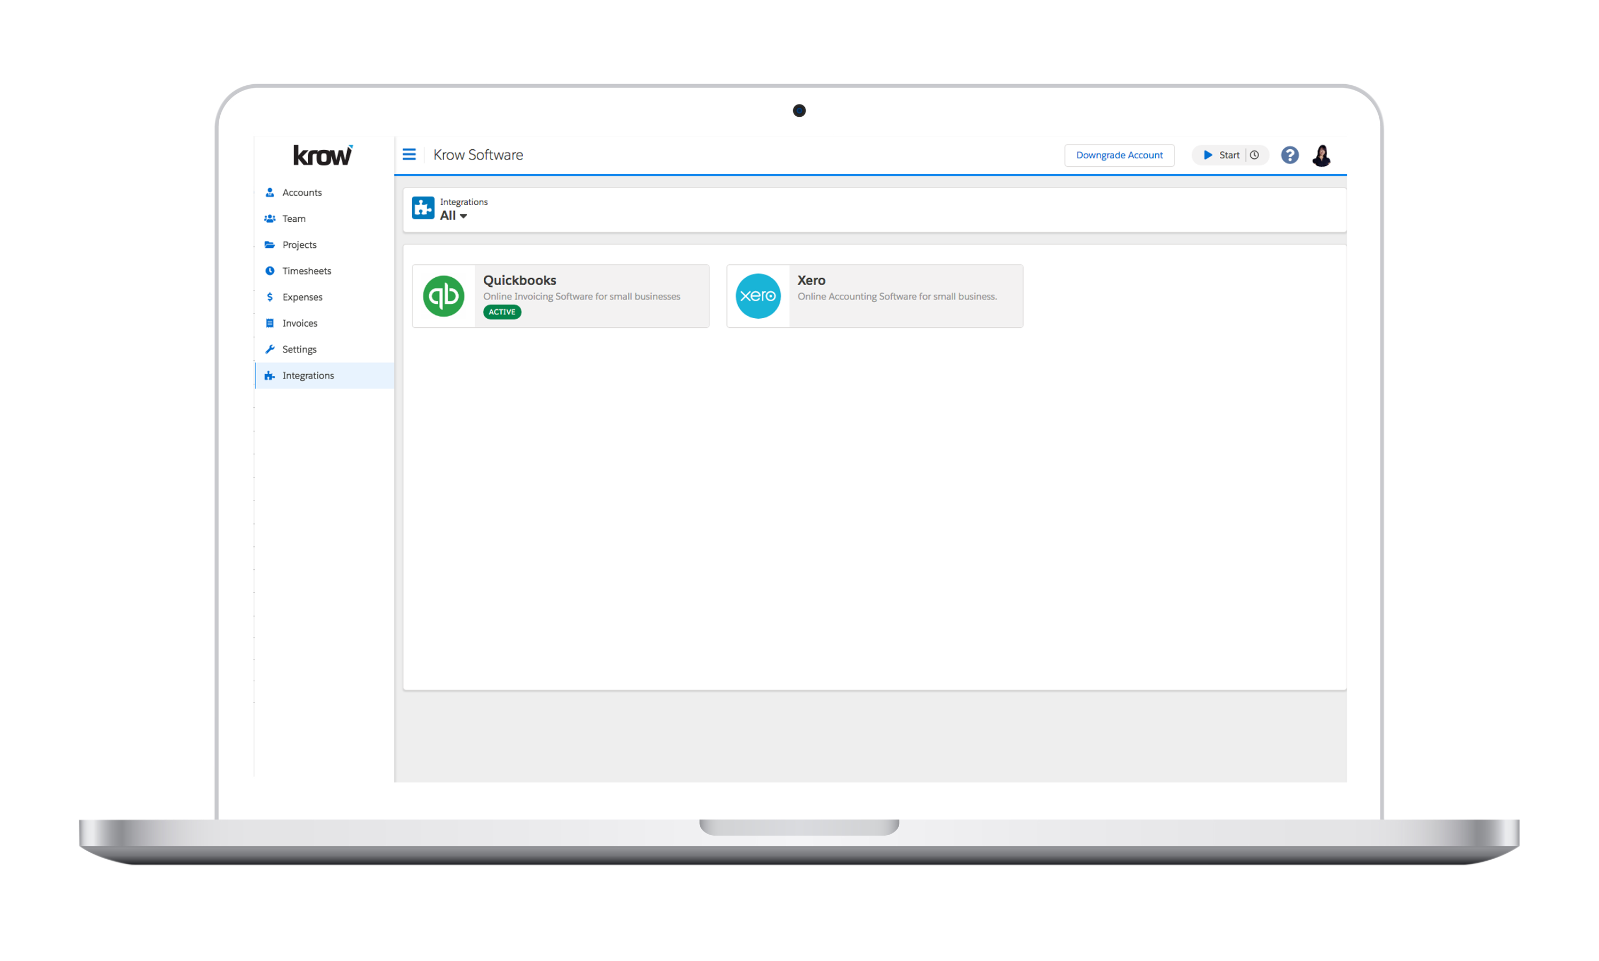Click the Krow logo
1599x961 pixels.
pos(323,156)
